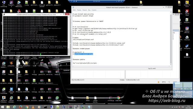Open the FileZilla Client desktop icon
This screenshot has height=109, width=193.
[187, 12]
